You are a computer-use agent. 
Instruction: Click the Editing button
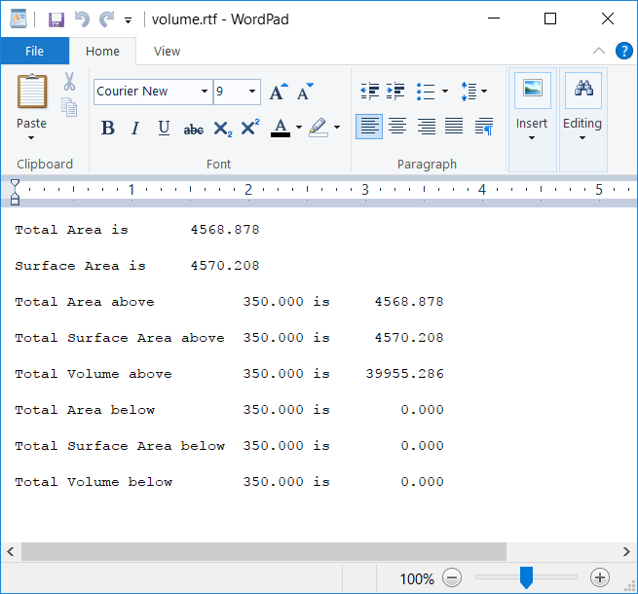(x=582, y=107)
